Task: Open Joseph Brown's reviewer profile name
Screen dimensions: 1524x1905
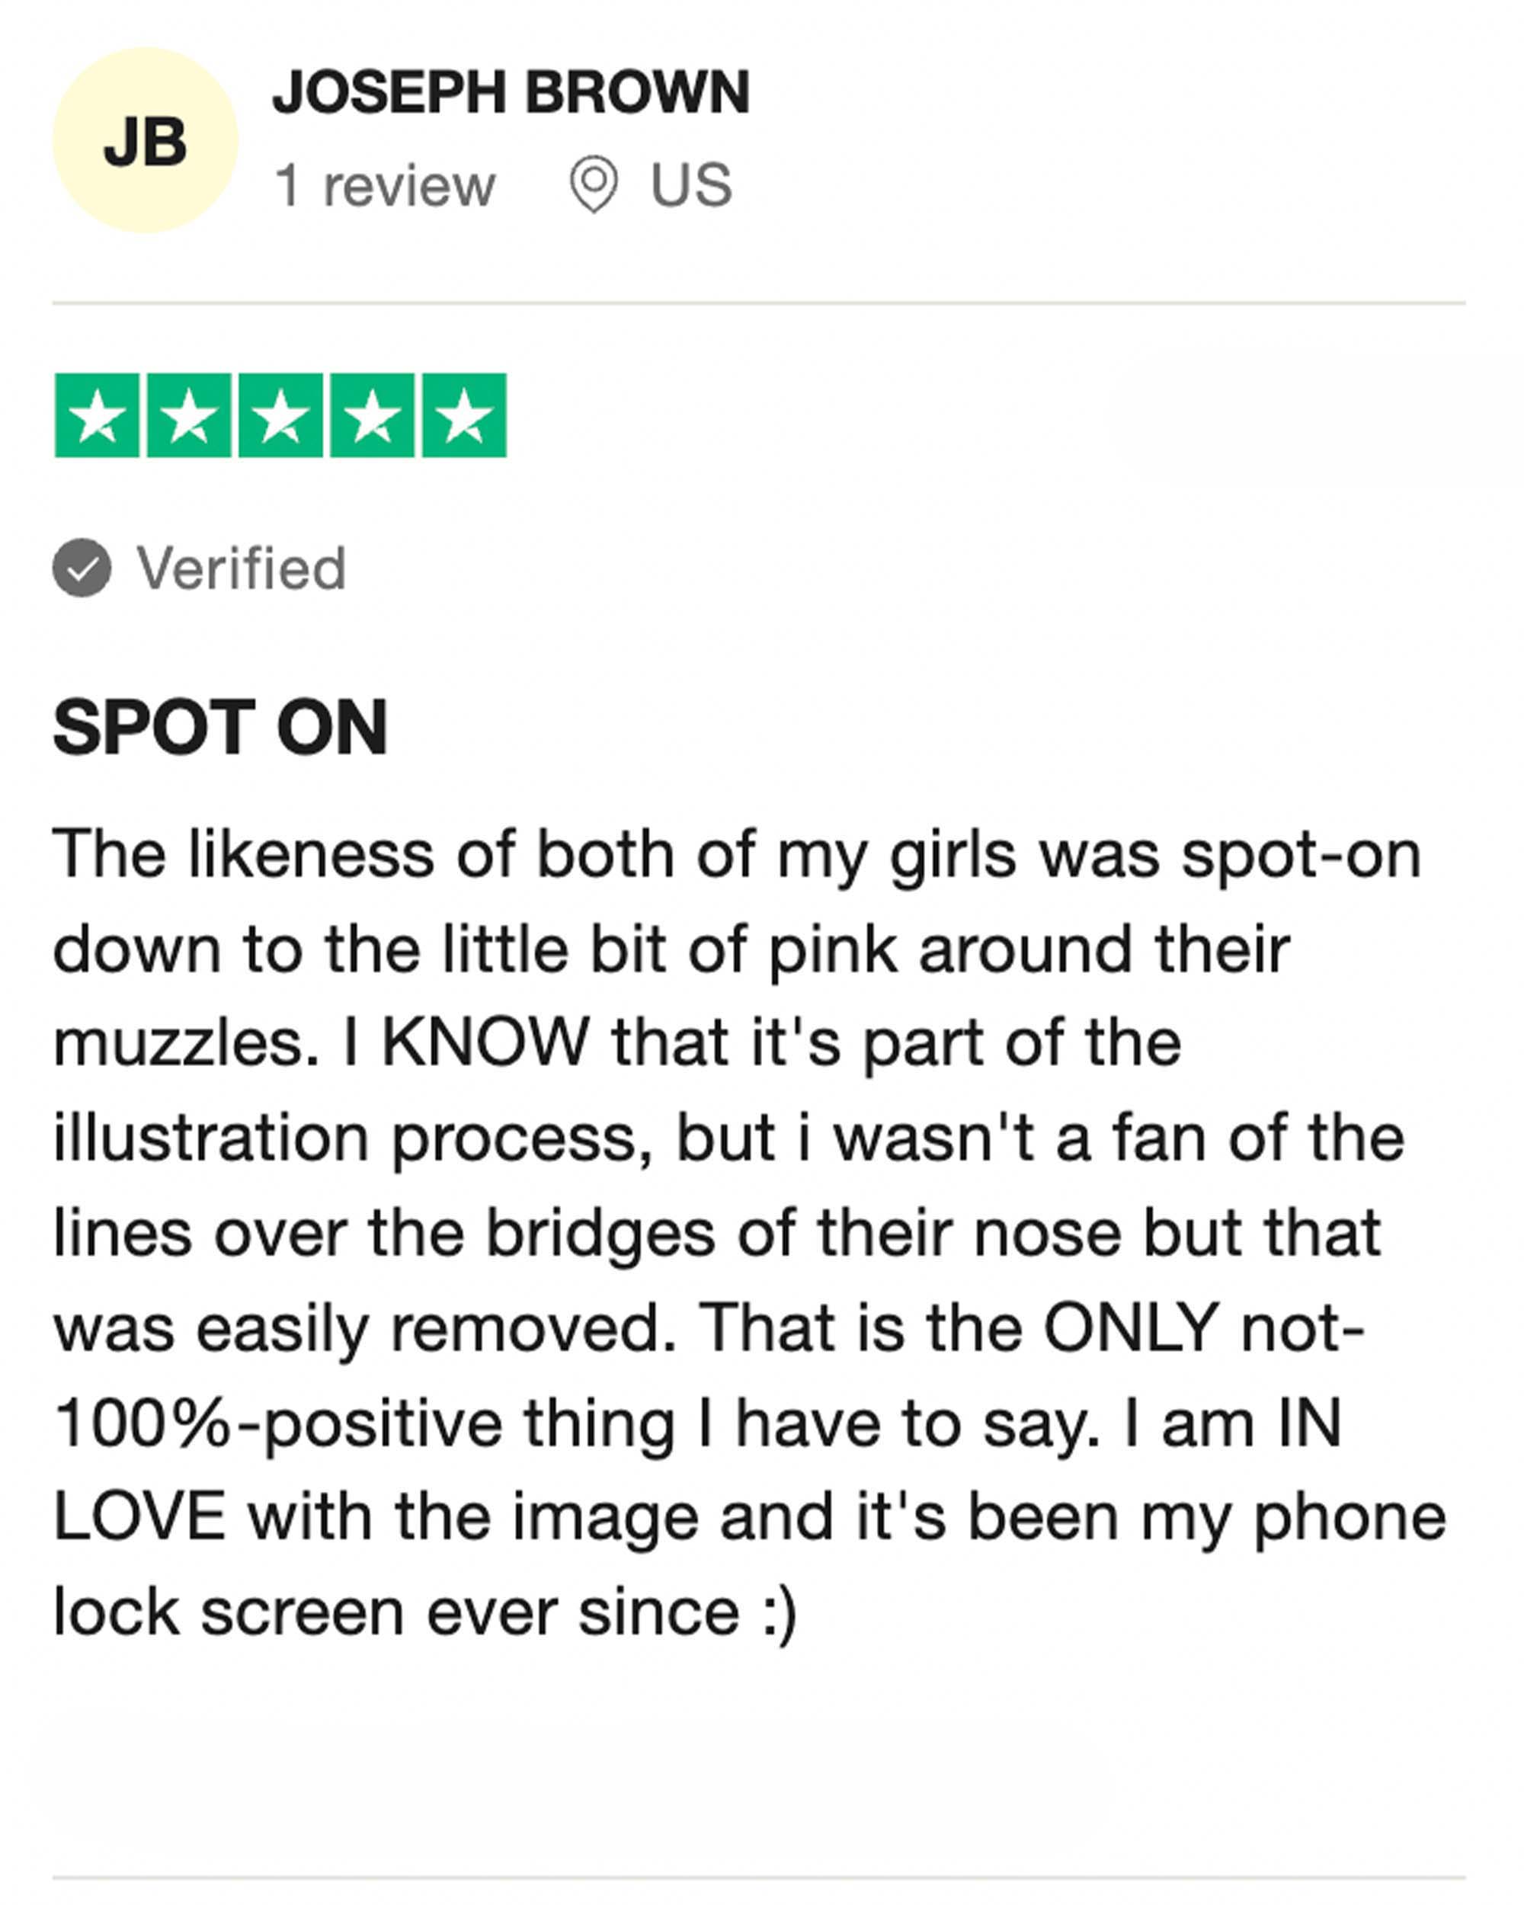Action: 511,92
